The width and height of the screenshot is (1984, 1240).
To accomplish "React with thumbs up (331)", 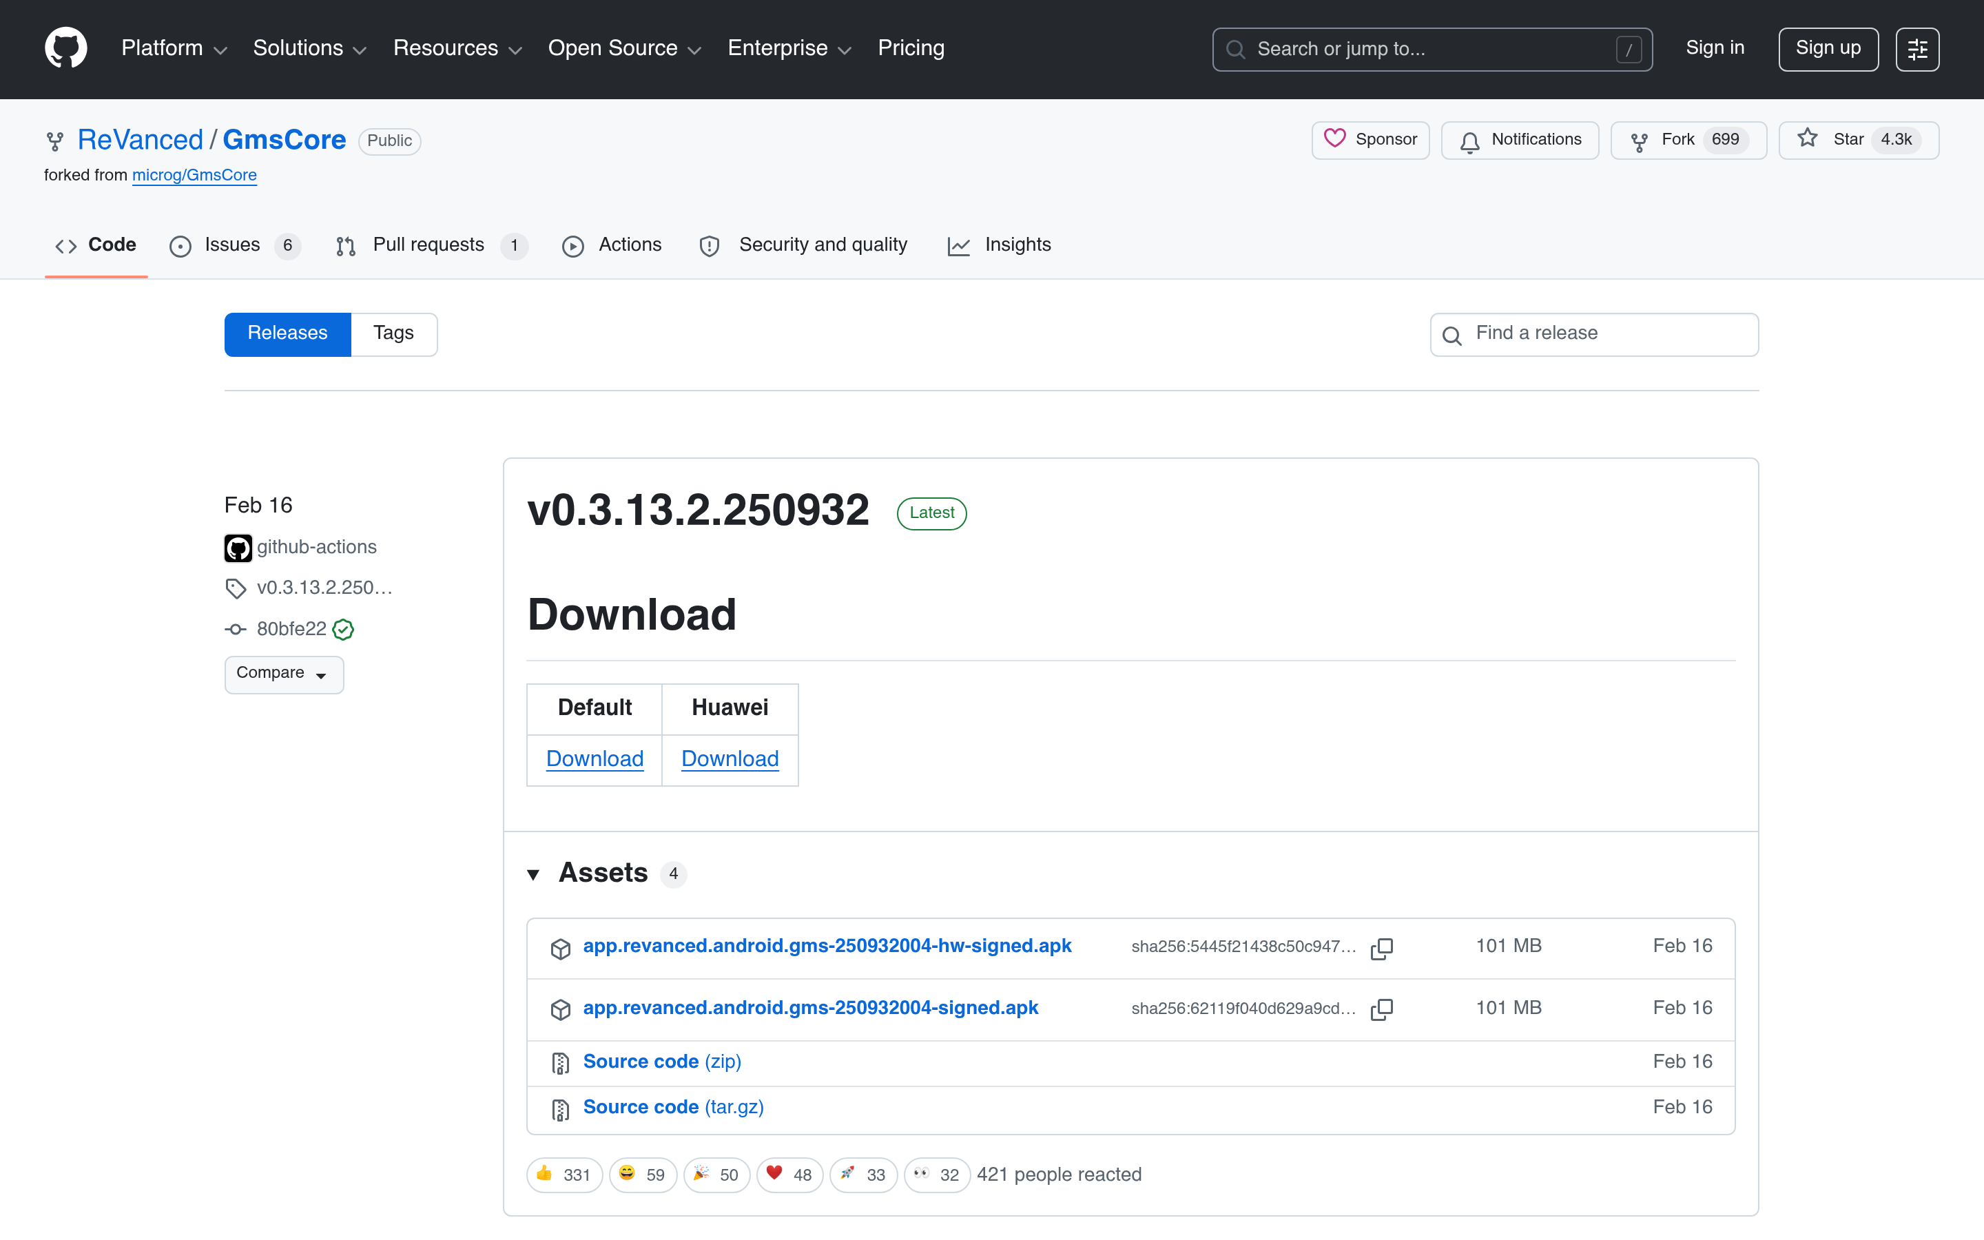I will pyautogui.click(x=564, y=1175).
